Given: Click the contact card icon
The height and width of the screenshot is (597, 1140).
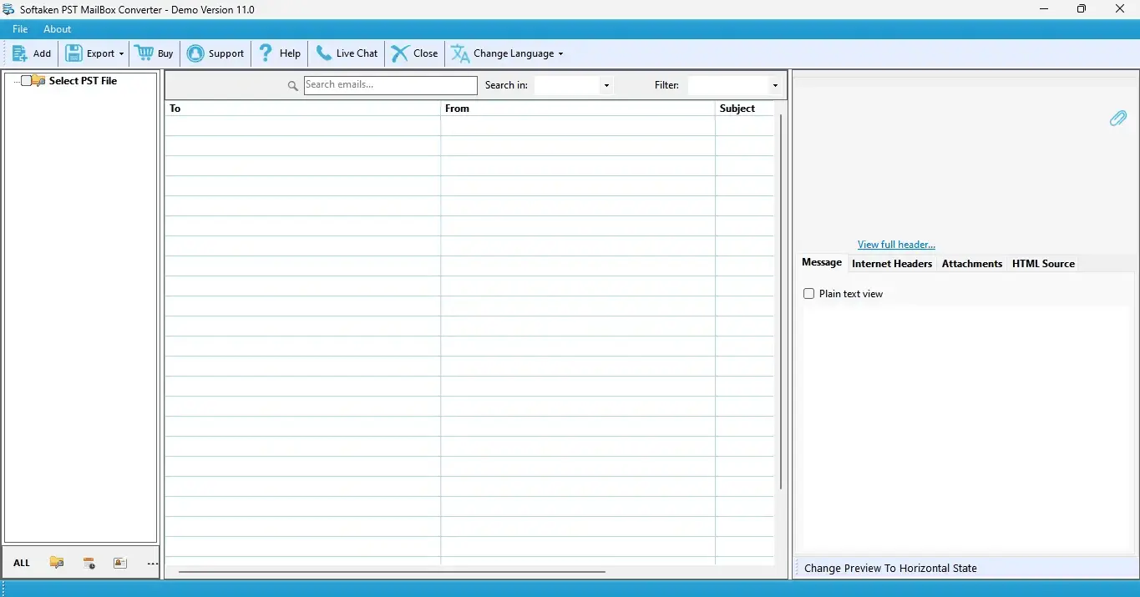Looking at the screenshot, I should (120, 563).
